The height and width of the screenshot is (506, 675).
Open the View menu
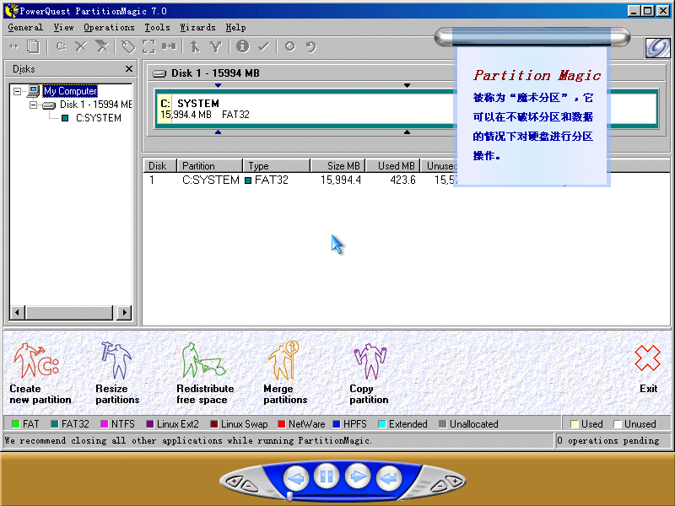[63, 28]
